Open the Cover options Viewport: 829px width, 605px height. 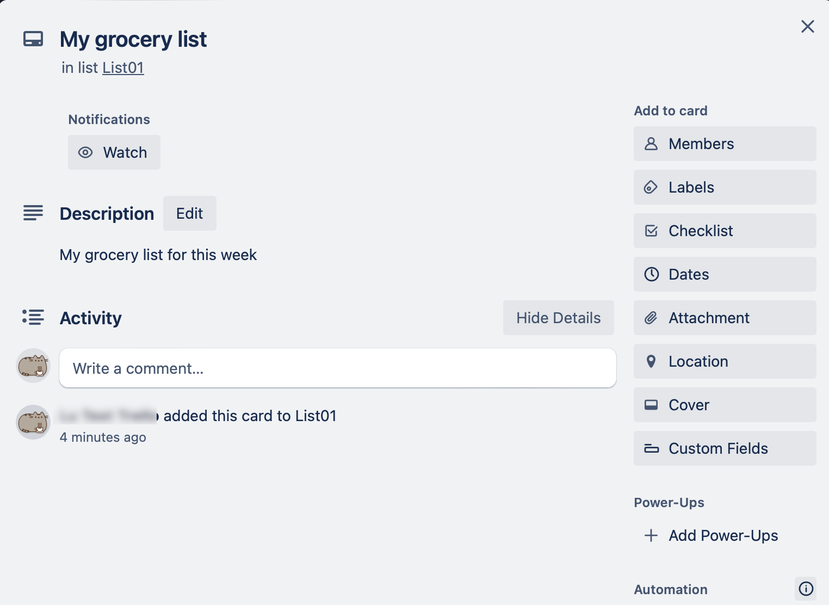pyautogui.click(x=725, y=405)
